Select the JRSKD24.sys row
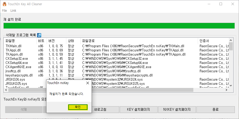The image size is (239, 119). [116, 80]
